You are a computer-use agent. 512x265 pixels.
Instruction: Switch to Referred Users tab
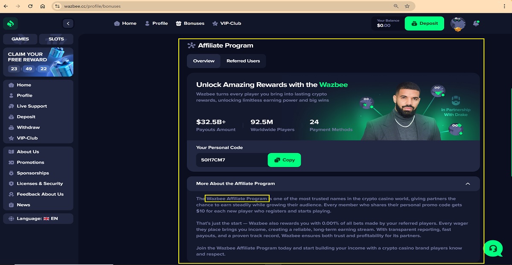(243, 61)
